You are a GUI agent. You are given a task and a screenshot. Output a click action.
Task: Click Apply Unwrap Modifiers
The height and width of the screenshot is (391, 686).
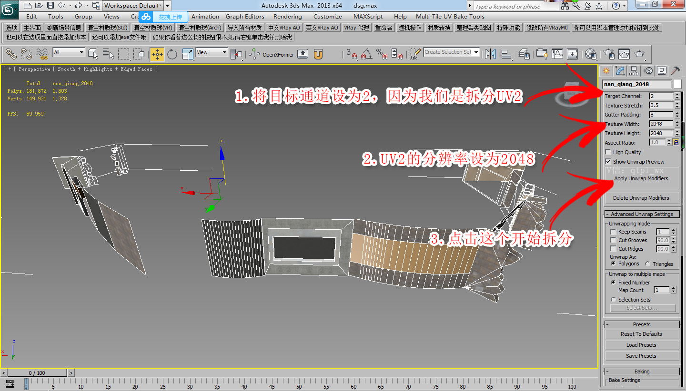click(x=641, y=178)
